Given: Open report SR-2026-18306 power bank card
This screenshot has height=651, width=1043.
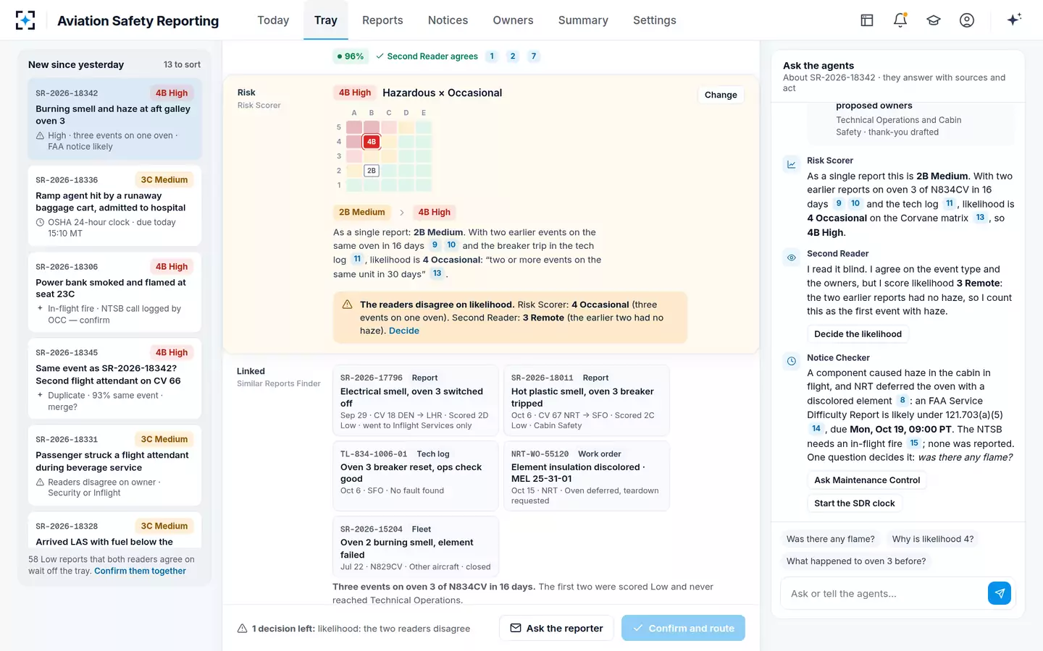Looking at the screenshot, I should pyautogui.click(x=114, y=292).
